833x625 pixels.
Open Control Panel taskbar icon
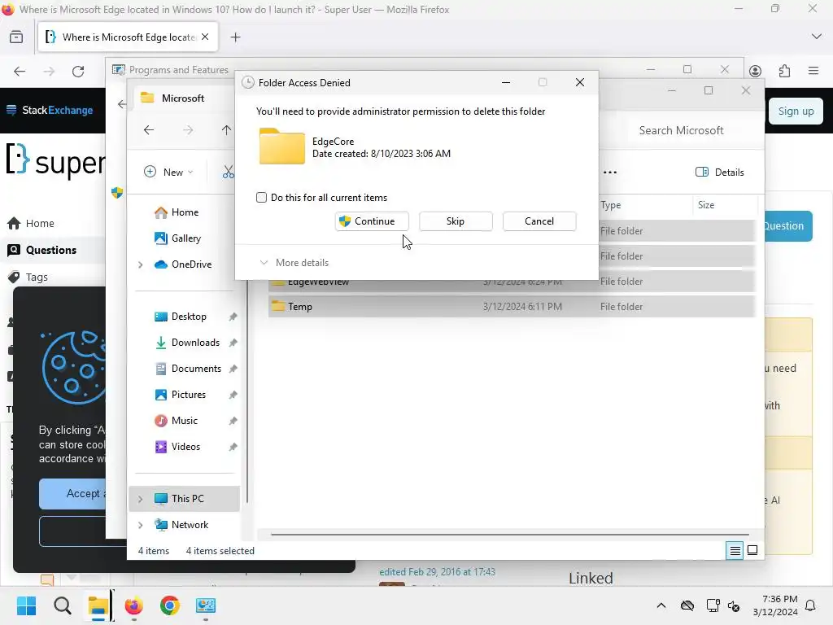click(206, 605)
